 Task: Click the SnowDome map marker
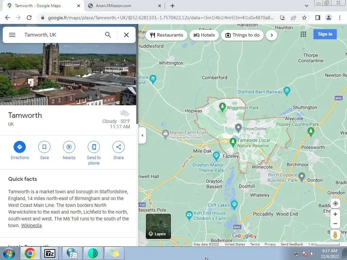pyautogui.click(x=238, y=128)
